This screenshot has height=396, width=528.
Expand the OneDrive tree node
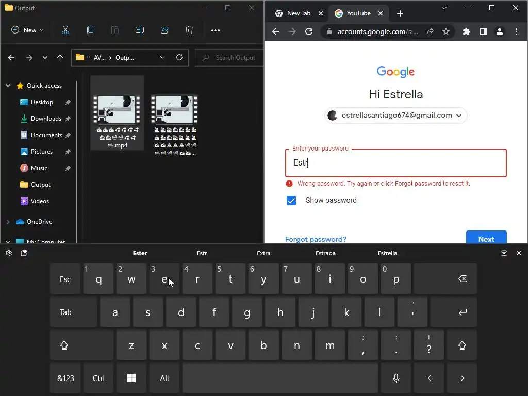coord(8,222)
